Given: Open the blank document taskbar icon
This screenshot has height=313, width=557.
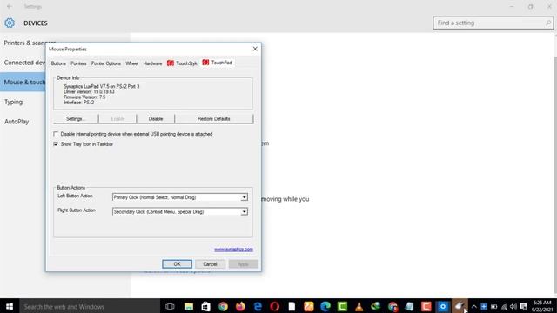Looking at the screenshot, I should [x=292, y=306].
